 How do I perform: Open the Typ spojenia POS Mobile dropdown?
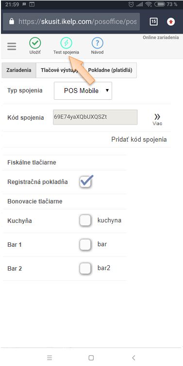83,91
